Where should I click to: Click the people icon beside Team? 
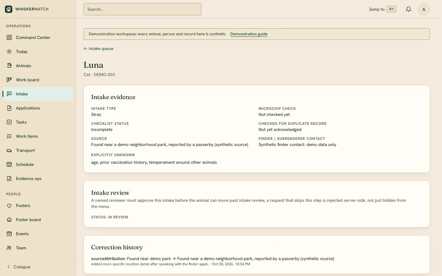(9, 248)
